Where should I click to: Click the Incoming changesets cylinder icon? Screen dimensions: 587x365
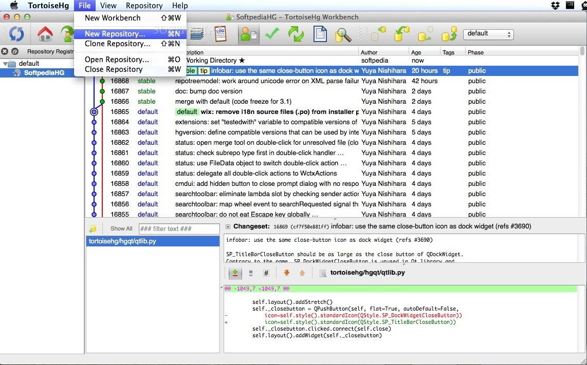coord(378,34)
